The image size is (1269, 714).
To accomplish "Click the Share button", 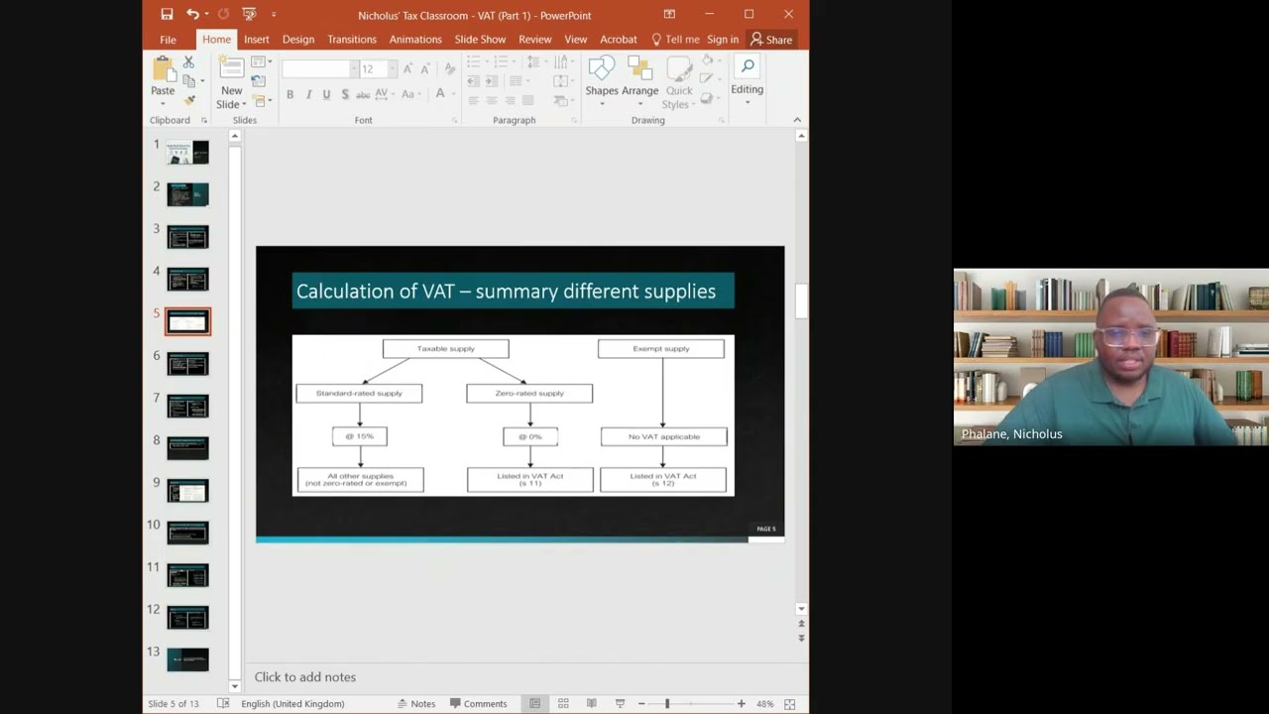I will point(771,40).
